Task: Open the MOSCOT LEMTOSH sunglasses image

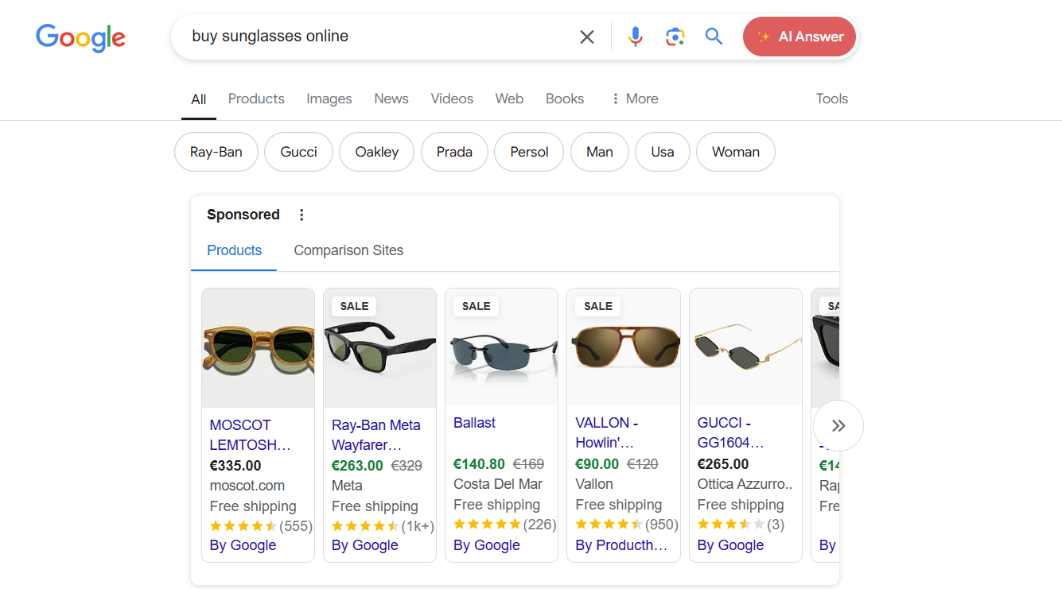Action: (x=259, y=347)
